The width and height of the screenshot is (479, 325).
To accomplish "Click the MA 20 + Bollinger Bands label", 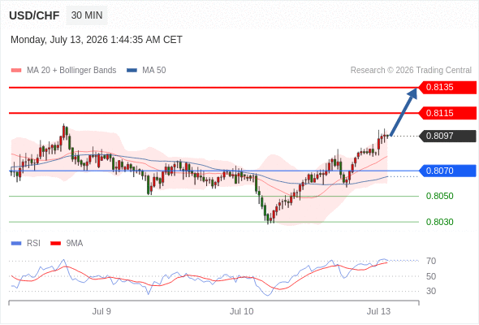I will [71, 71].
